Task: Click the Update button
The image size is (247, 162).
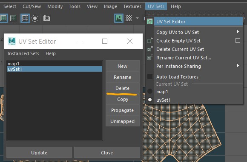Action: point(39,152)
